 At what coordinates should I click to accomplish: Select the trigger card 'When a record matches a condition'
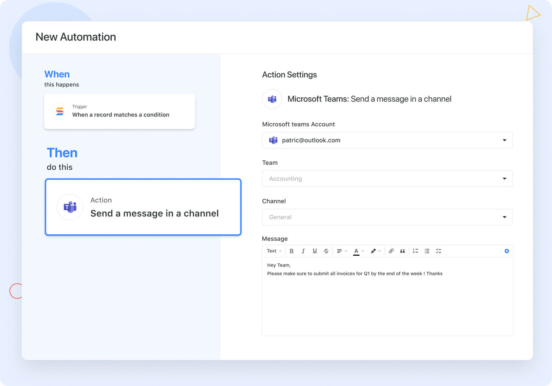[x=119, y=111]
